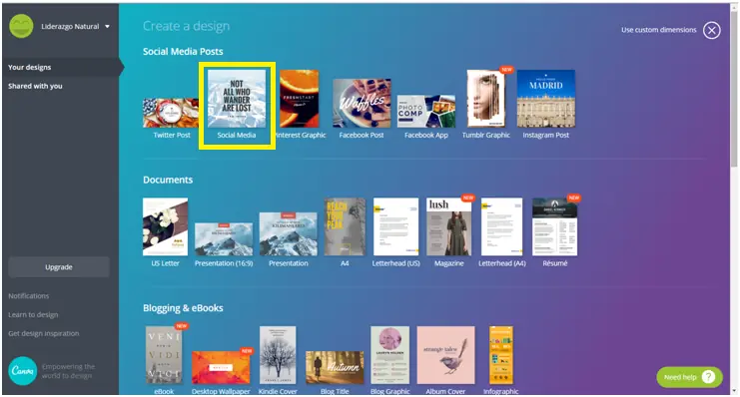Click the Canva logo in the sidebar
The image size is (740, 397).
(x=22, y=371)
